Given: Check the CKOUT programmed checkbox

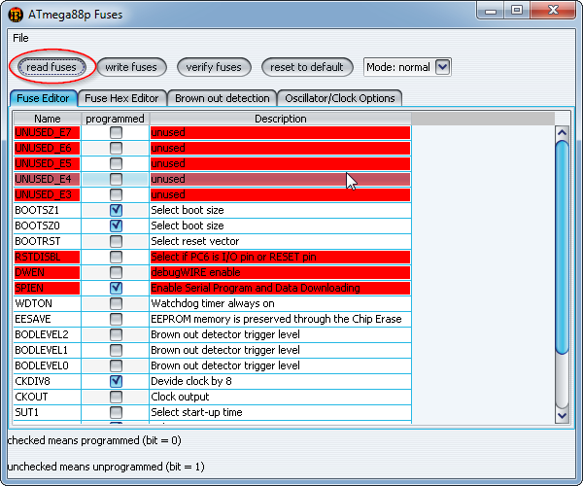Looking at the screenshot, I should pos(116,397).
